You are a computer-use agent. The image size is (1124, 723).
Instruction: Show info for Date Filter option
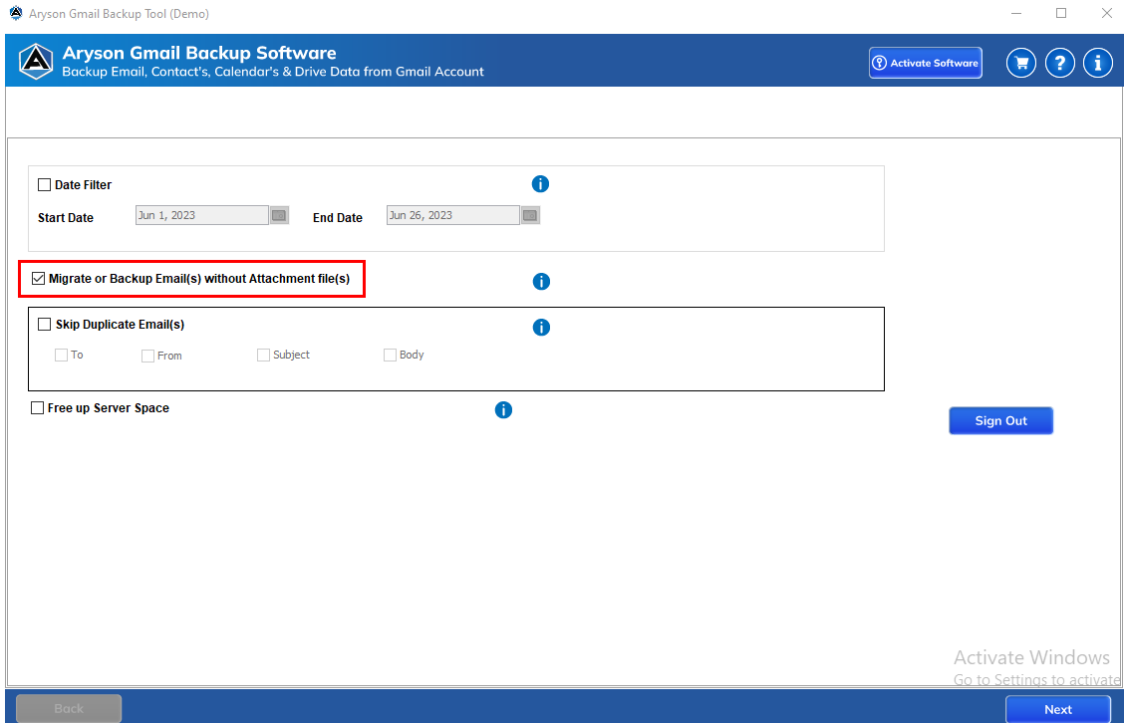point(540,184)
